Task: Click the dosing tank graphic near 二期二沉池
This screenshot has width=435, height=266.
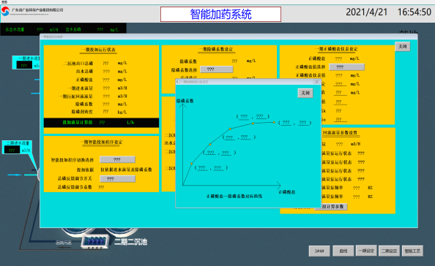Action: pyautogui.click(x=95, y=241)
